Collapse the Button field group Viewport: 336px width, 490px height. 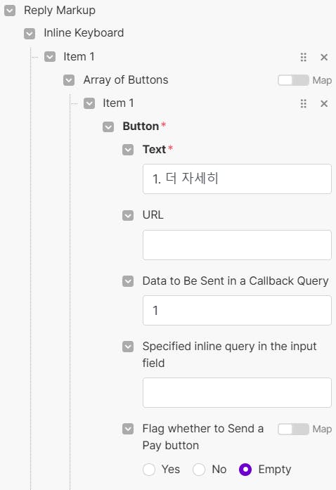coord(108,127)
